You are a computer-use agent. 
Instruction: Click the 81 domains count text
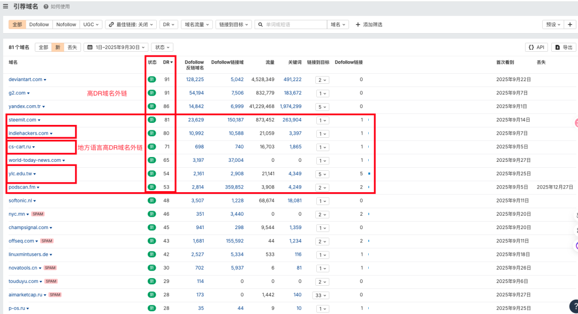19,48
